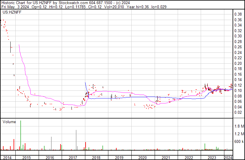245x160 pixels.
Task: Click the 2014 year label on timeline
Action: [x=7, y=158]
